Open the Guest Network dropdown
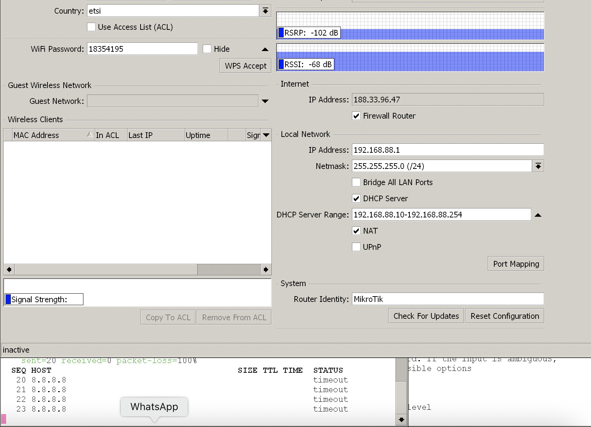This screenshot has width=591, height=427. click(x=265, y=101)
